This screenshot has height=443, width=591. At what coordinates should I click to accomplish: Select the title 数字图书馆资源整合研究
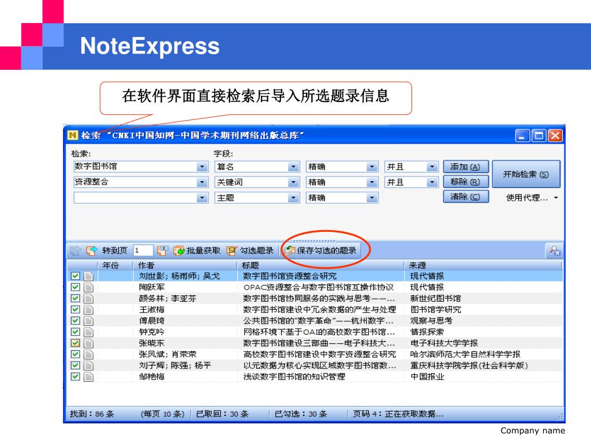(x=290, y=276)
